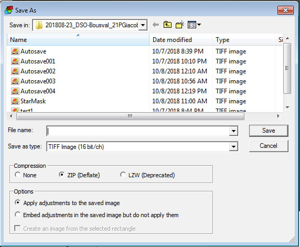Click vertical scrollbar up arrow
The width and height of the screenshot is (300, 247).
(287, 38)
